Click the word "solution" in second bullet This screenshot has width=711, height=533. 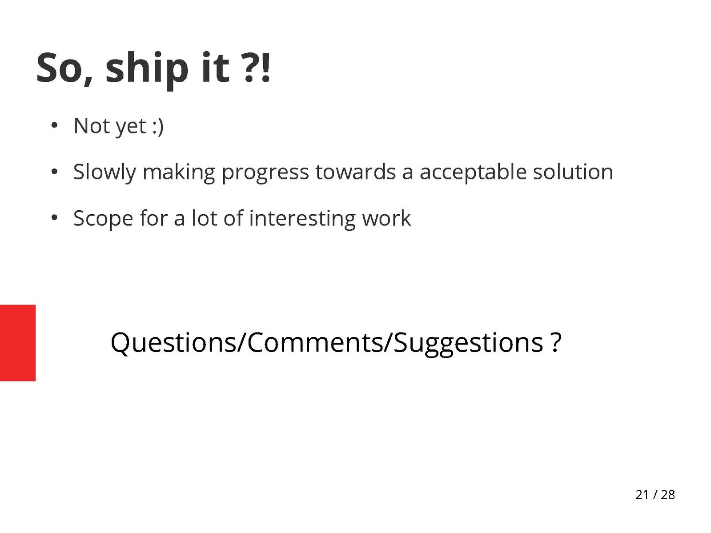coord(573,172)
